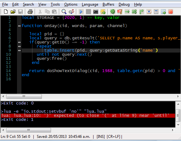The image size is (181, 141).
Task: Open a file with the folder icon
Action: (13, 12)
